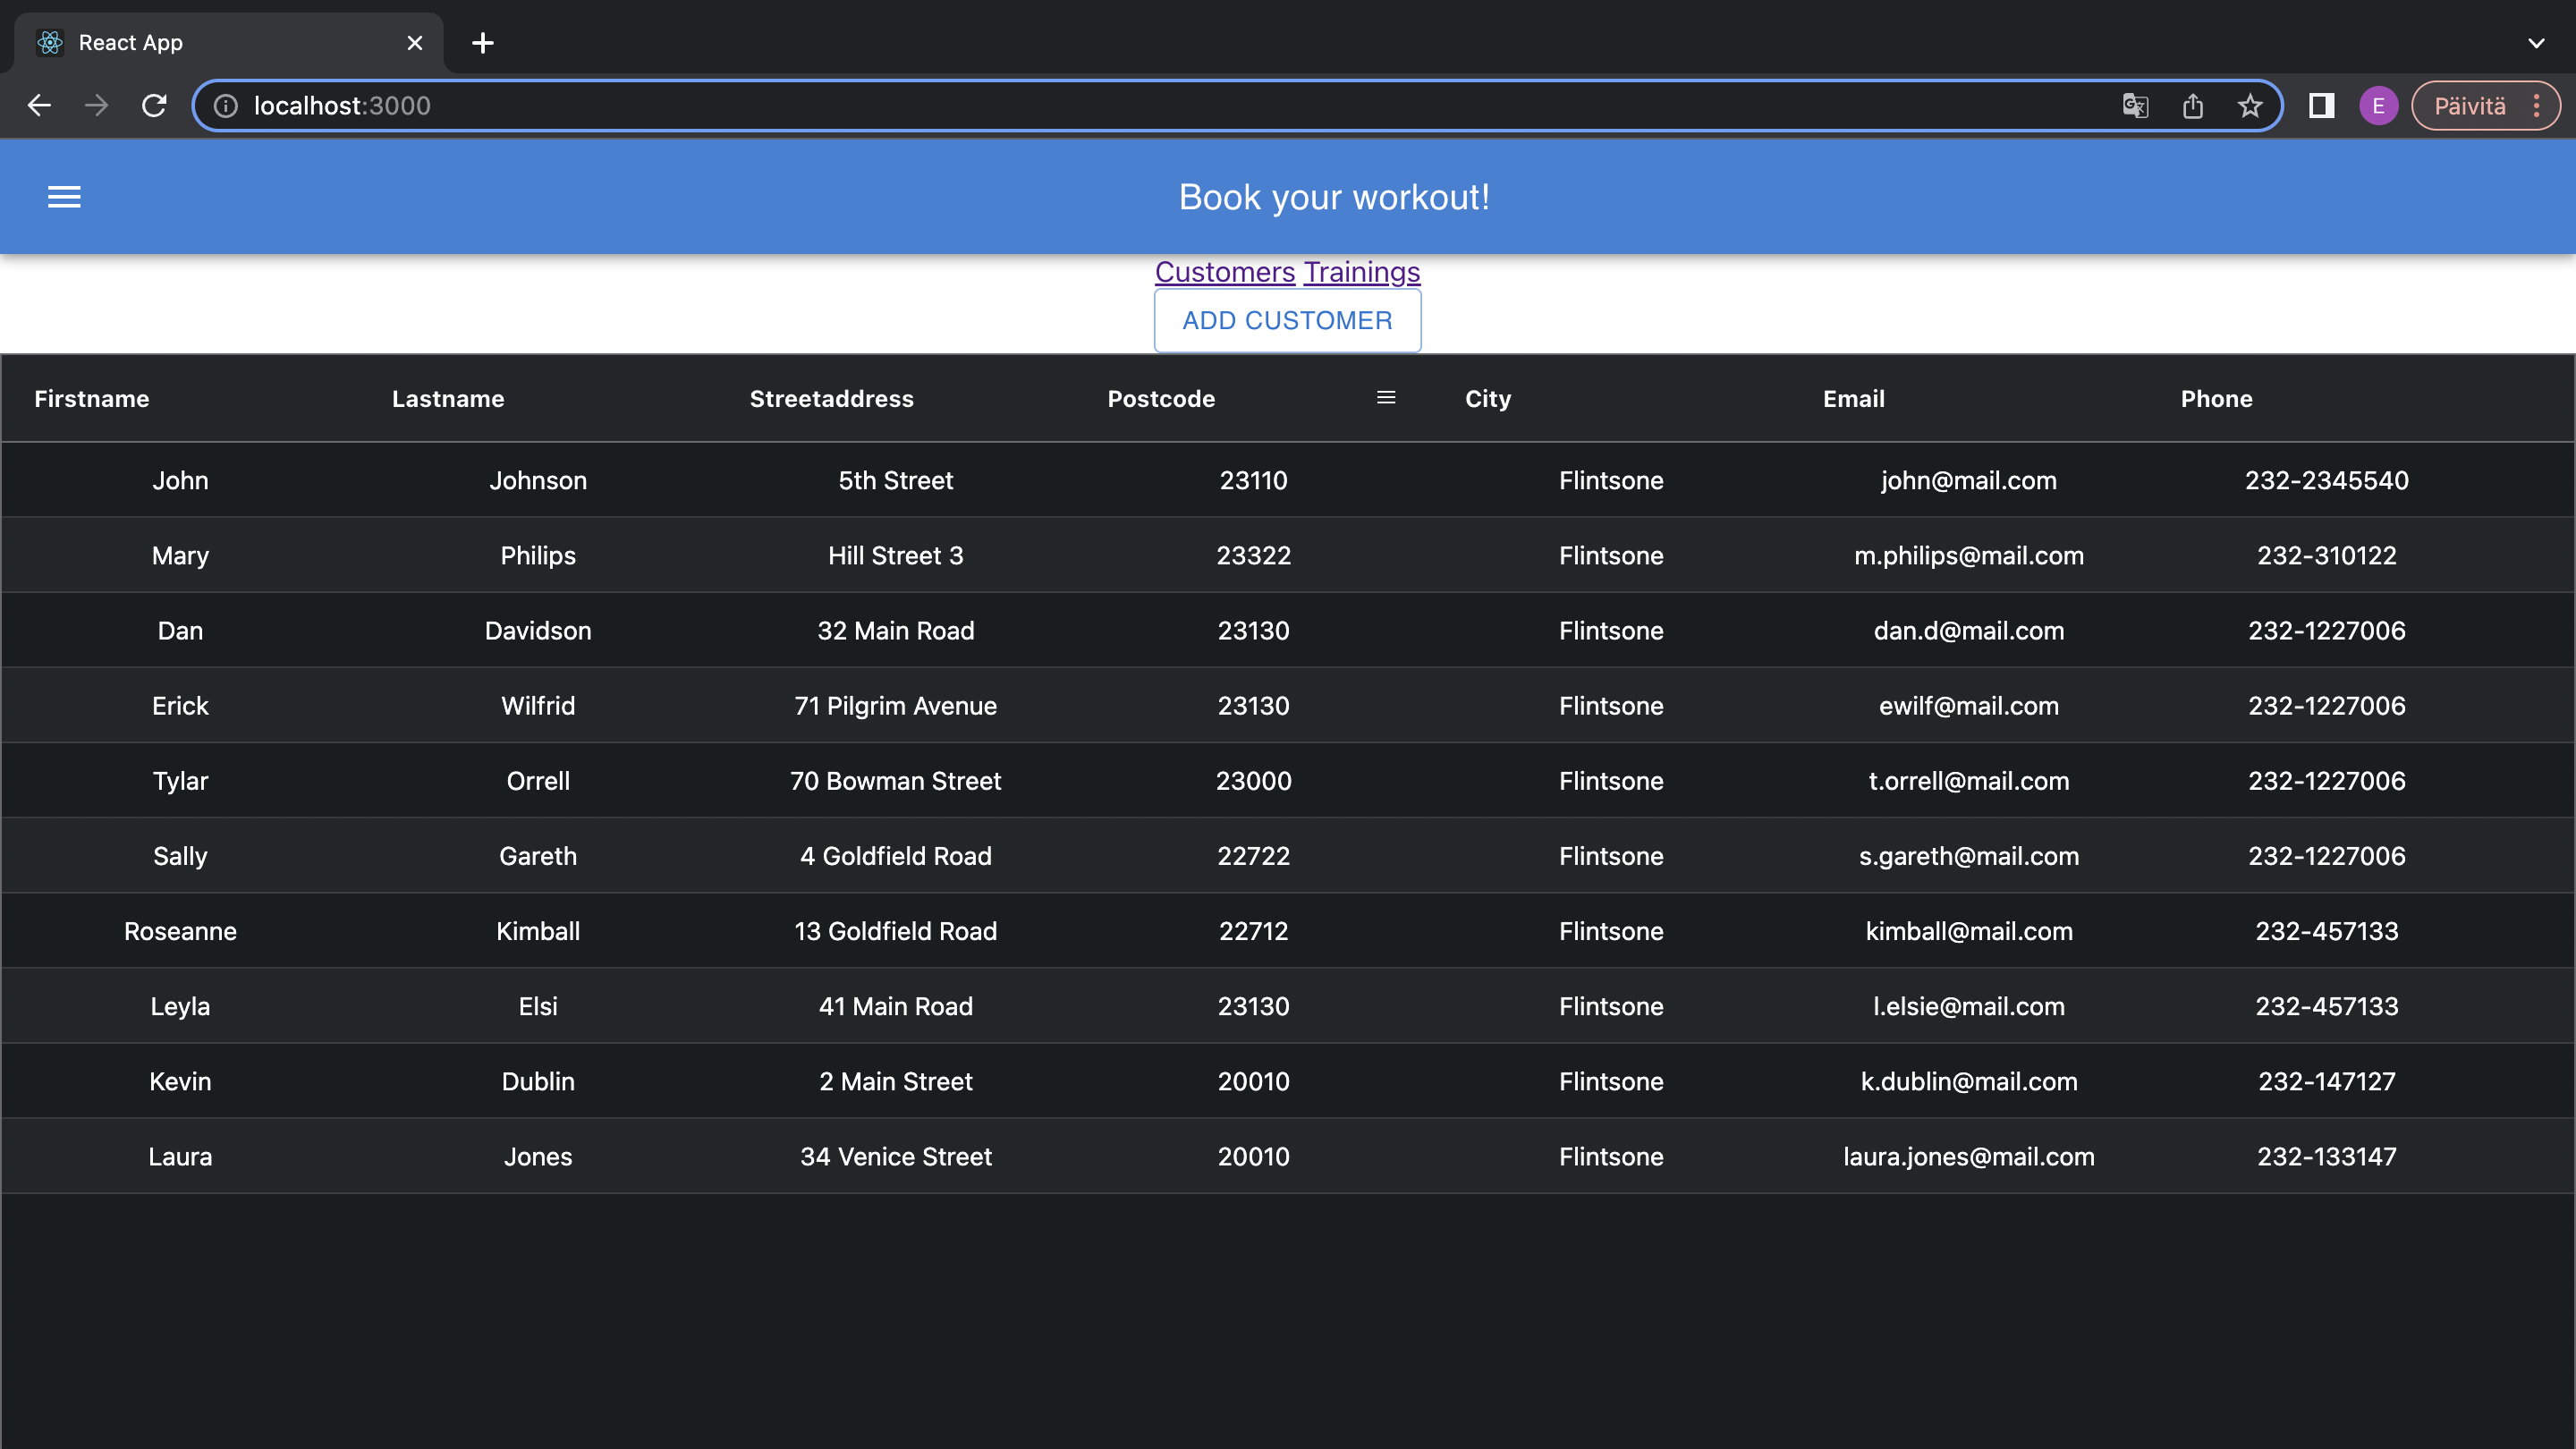Open Chrome three-dot menu
This screenshot has width=2576, height=1449.
(x=2537, y=106)
